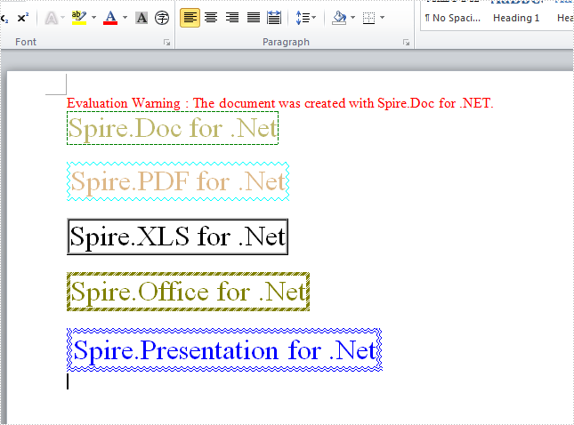Center the paragraph text

click(211, 18)
